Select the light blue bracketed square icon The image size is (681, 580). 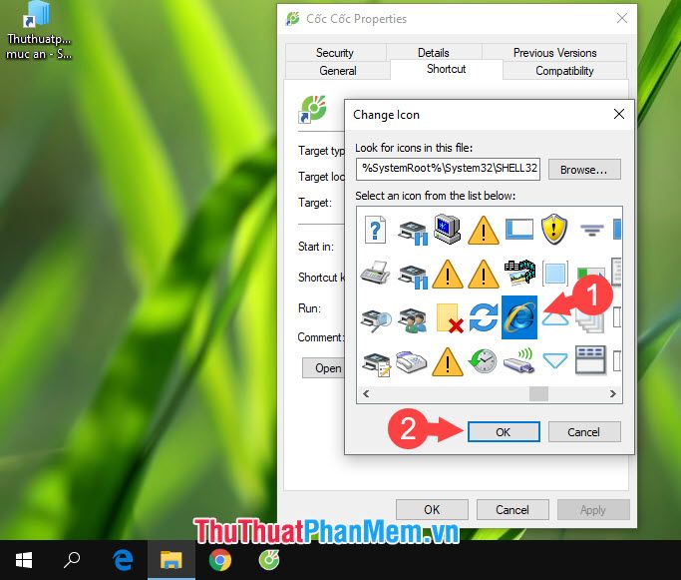555,274
